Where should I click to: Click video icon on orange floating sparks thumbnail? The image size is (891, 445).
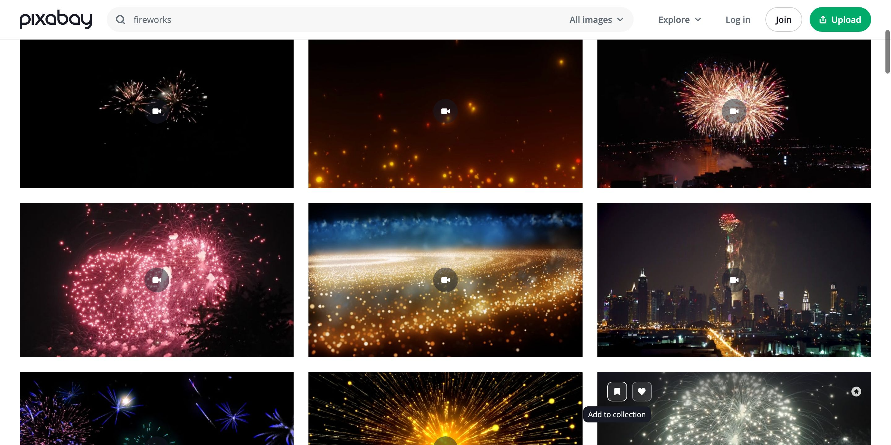pyautogui.click(x=445, y=111)
